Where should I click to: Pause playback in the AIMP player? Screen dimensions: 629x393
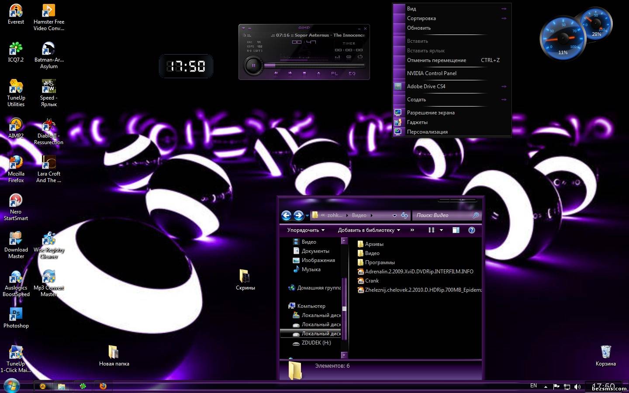click(253, 66)
